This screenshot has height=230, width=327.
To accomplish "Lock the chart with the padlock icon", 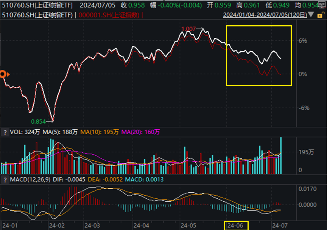I will pos(320,15).
